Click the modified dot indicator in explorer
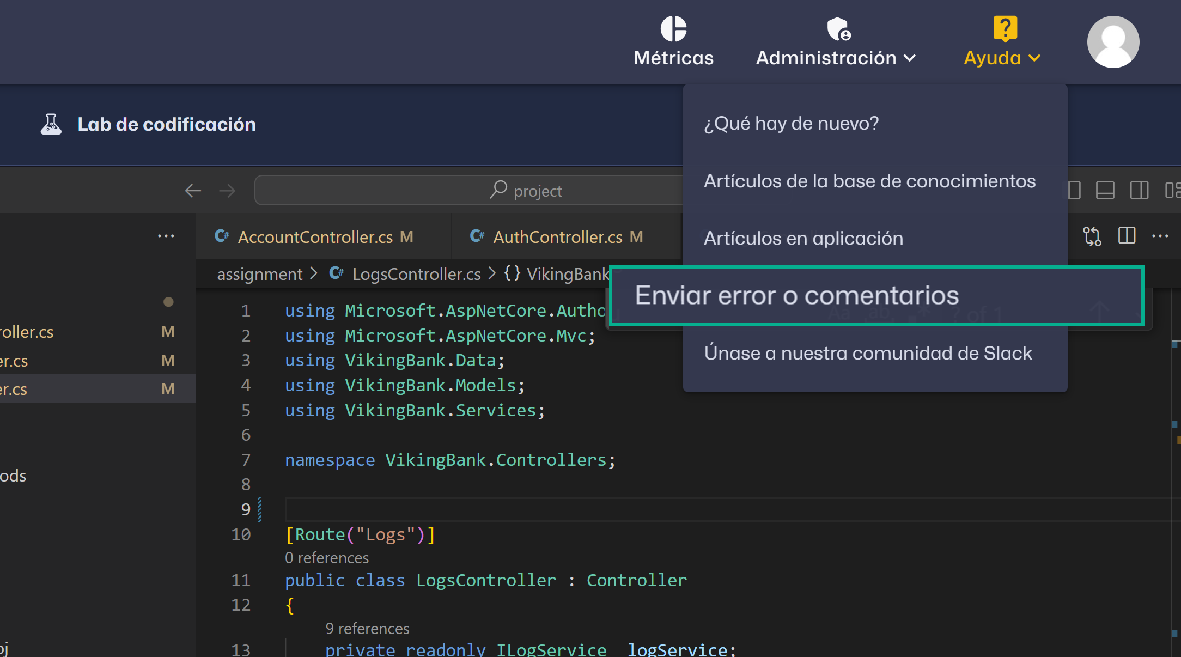Image resolution: width=1181 pixels, height=657 pixels. pos(168,302)
